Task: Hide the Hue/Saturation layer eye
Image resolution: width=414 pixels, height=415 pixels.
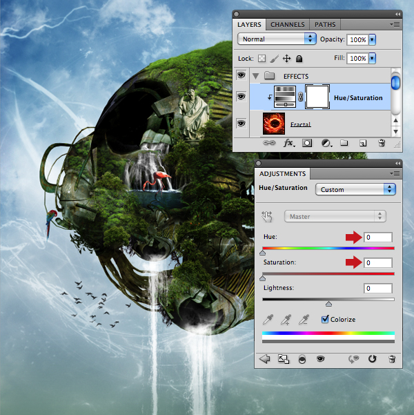Action: tap(241, 97)
